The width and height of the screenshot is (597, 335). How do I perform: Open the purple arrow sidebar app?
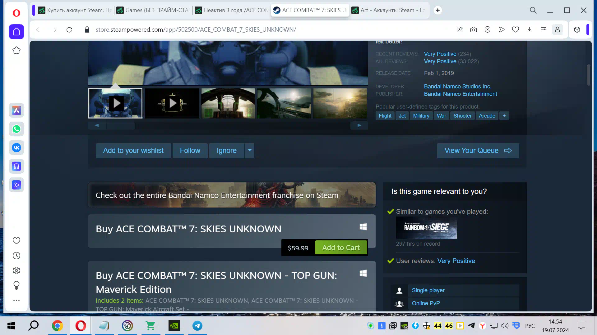[x=16, y=185]
